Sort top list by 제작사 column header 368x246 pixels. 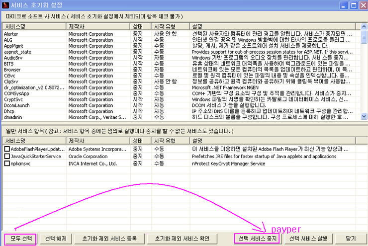[x=97, y=26]
